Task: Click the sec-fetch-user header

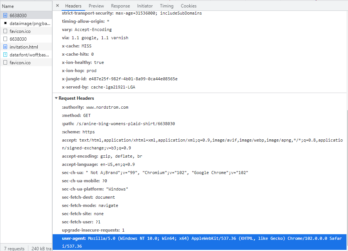Action: point(81,222)
